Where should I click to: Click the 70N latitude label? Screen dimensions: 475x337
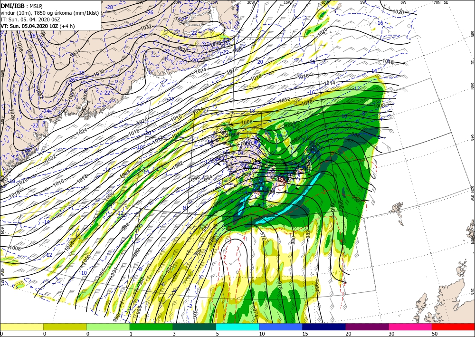437,2
